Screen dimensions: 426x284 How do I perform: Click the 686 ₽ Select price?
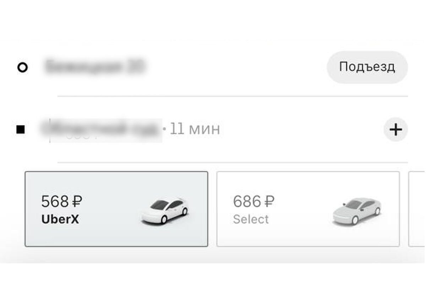tap(253, 202)
